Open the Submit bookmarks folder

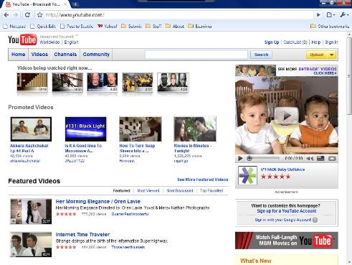click(131, 26)
